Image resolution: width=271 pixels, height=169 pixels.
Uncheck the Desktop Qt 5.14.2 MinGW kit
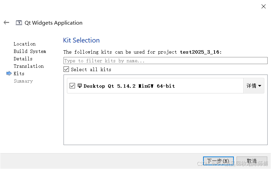click(x=72, y=86)
